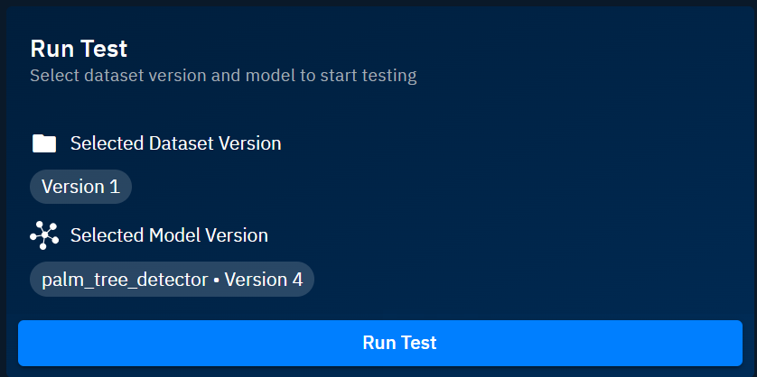Image resolution: width=757 pixels, height=377 pixels.
Task: Click the Run Test panel heading
Action: [79, 49]
